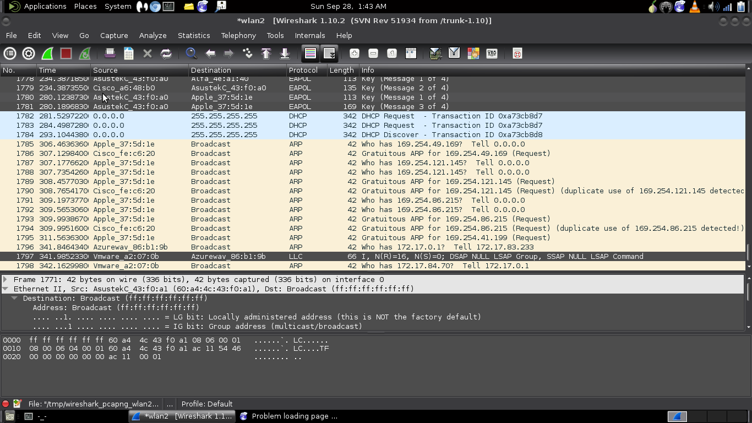Go to packet number icon
The image size is (752, 423).
(247, 53)
